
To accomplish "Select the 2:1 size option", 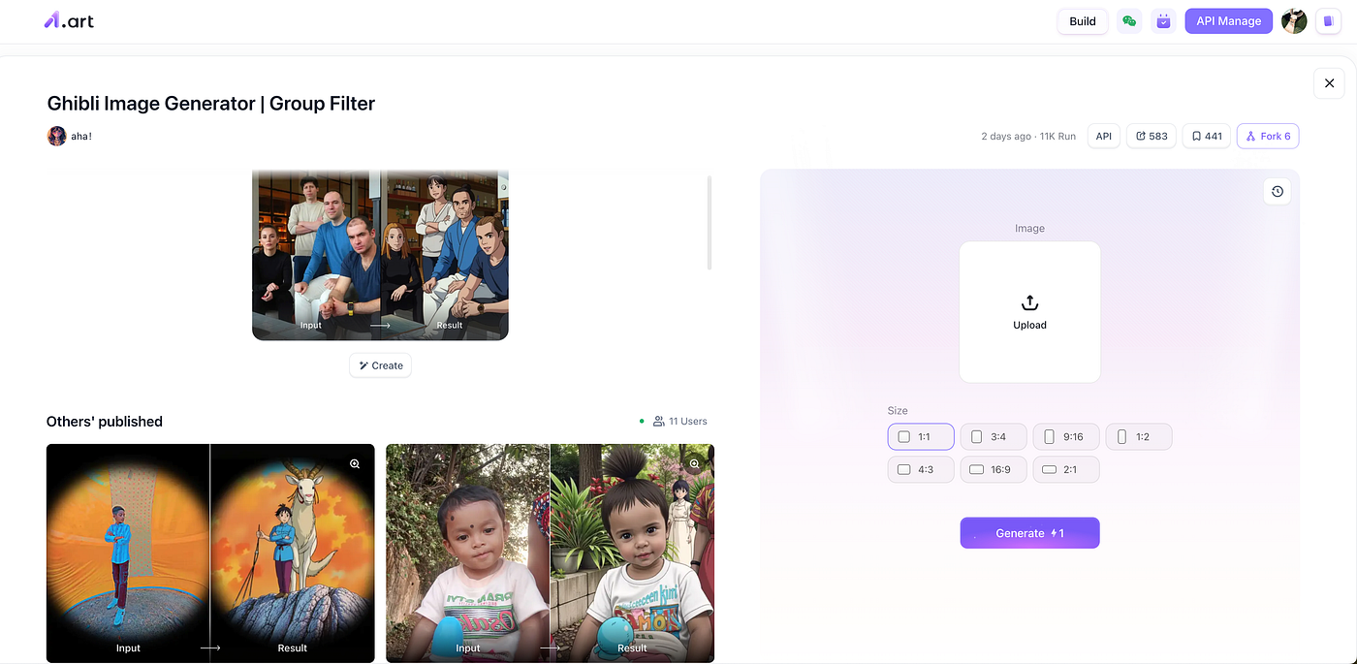I will point(1066,469).
